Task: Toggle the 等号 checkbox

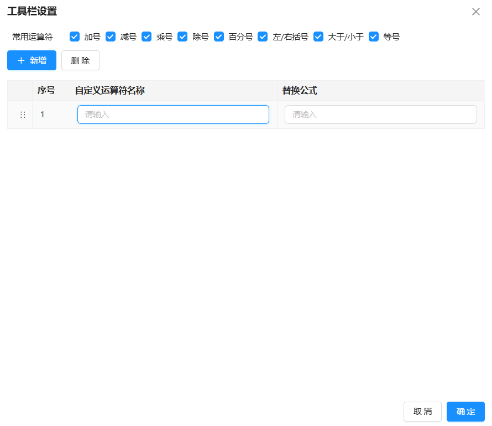Action: [x=373, y=37]
